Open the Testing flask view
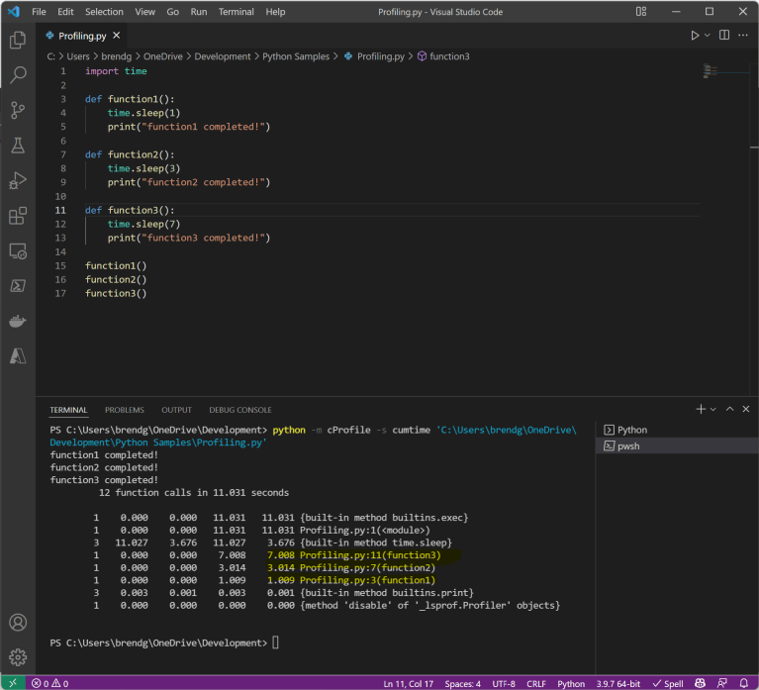The width and height of the screenshot is (759, 690). (x=18, y=146)
